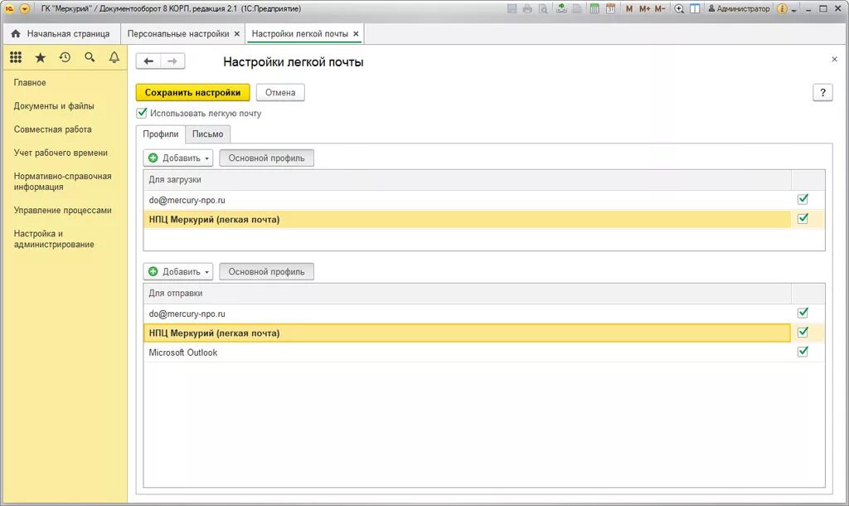
Task: Click the zoom magnifier icon in title bar
Action: click(679, 8)
